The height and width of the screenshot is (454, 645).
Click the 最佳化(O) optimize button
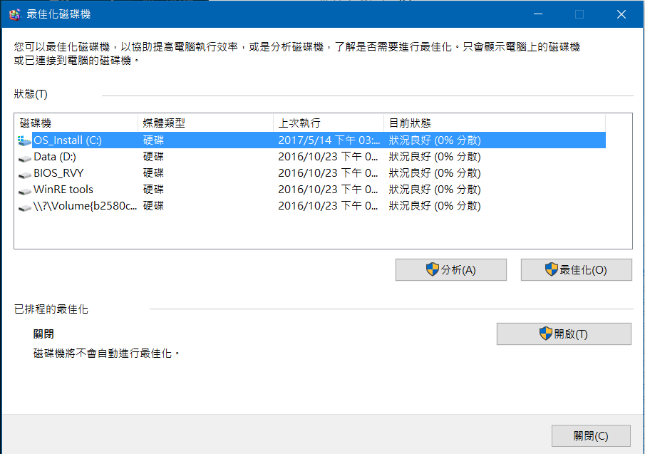[x=577, y=270]
